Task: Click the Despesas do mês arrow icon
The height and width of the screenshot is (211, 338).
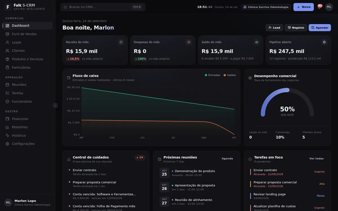Action: pos(189,42)
